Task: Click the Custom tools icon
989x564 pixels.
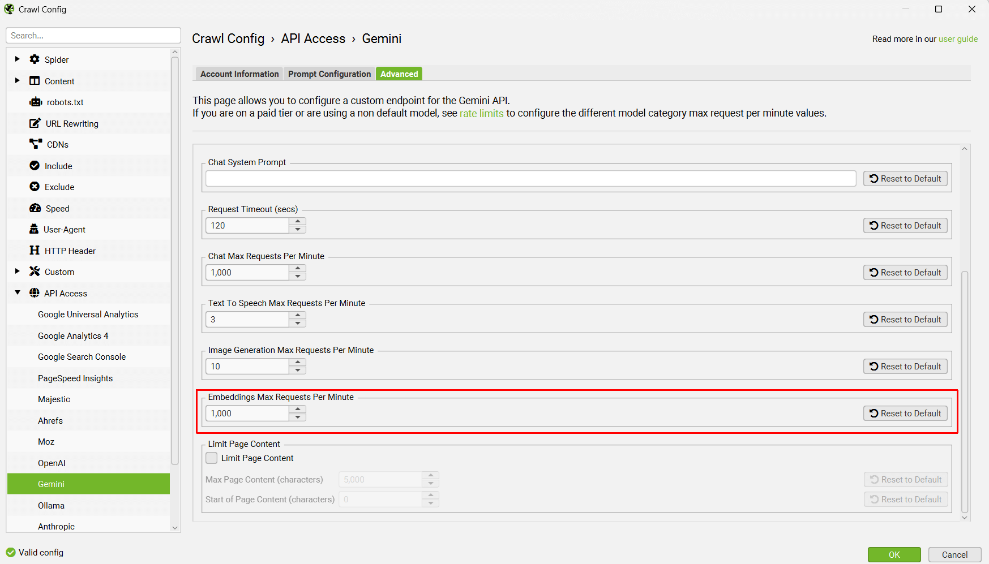Action: tap(35, 272)
